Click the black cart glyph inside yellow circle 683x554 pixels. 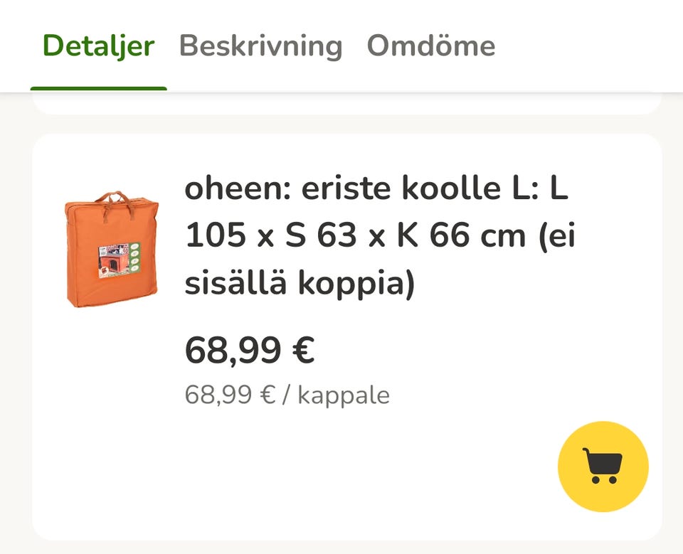pyautogui.click(x=602, y=466)
